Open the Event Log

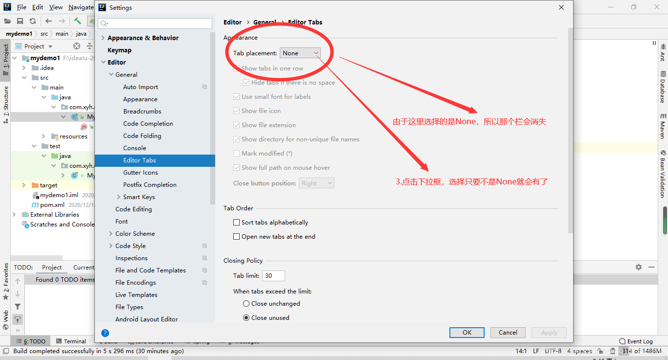point(636,341)
